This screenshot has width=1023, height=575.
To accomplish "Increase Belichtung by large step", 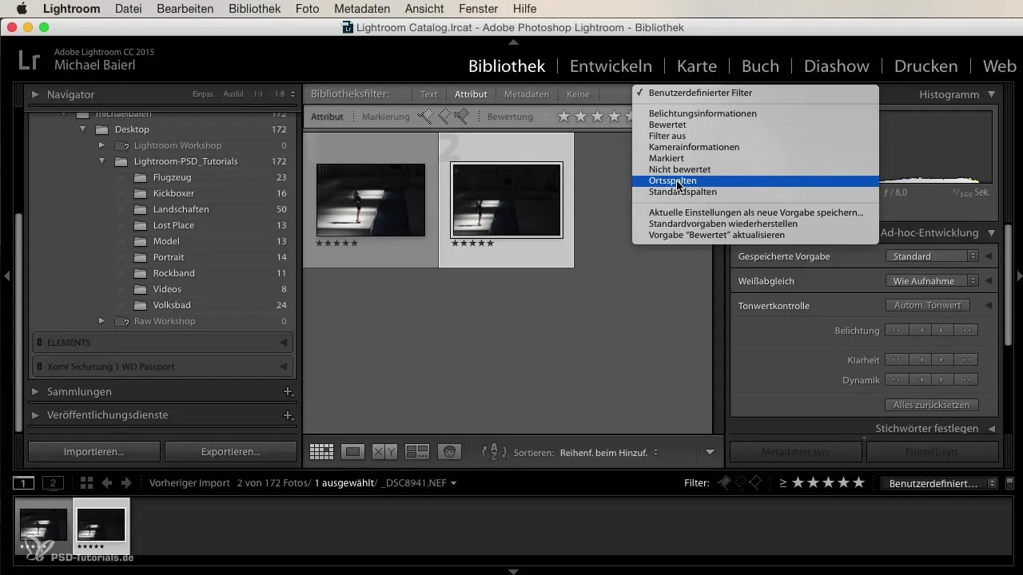I will pyautogui.click(x=967, y=331).
